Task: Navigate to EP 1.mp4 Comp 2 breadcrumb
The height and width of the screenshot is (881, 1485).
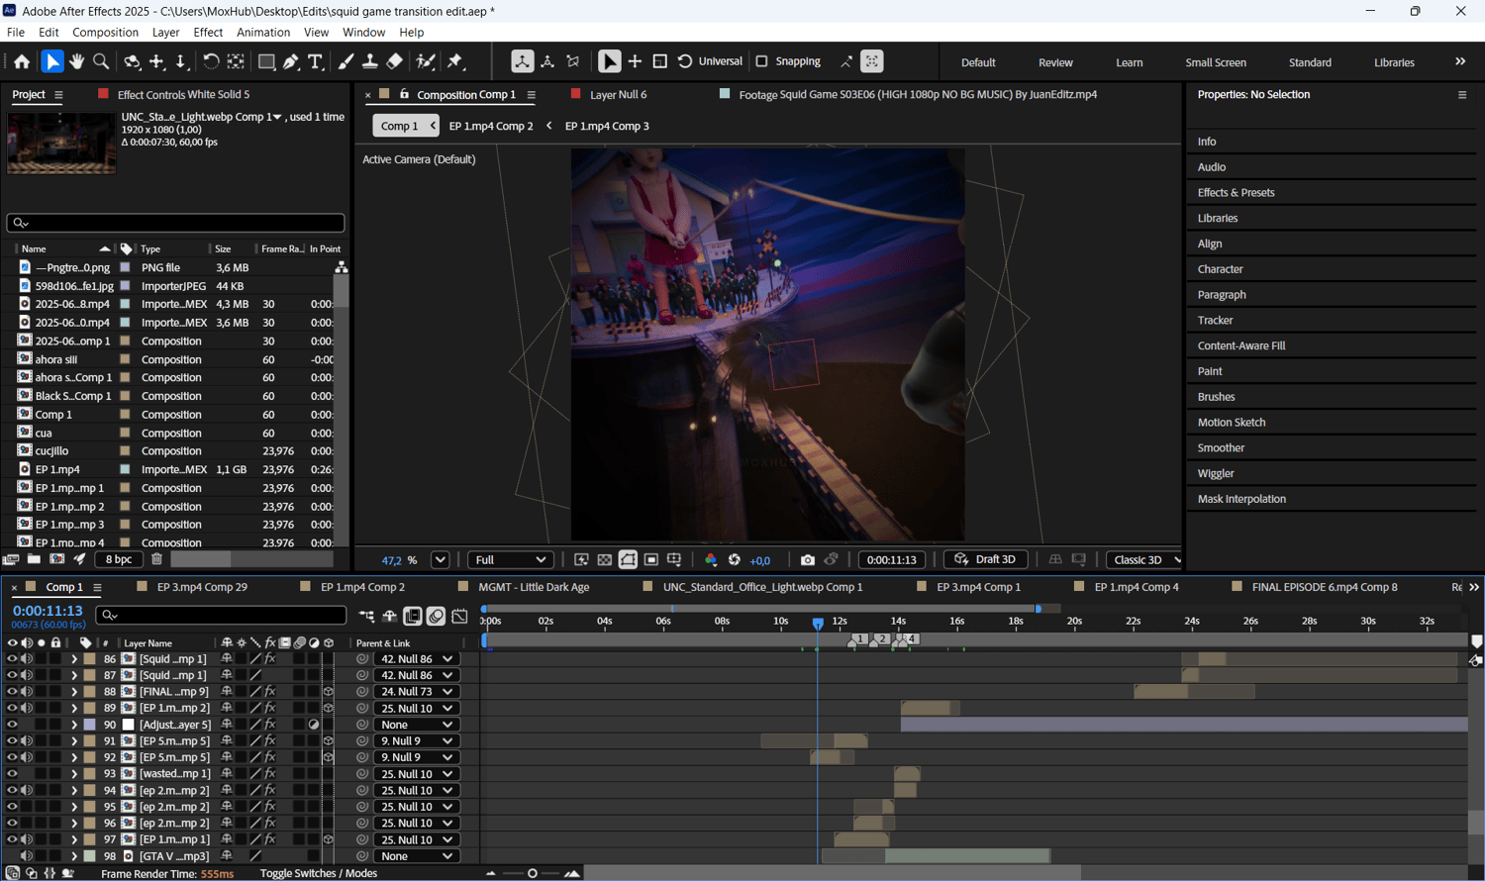Action: 491,126
